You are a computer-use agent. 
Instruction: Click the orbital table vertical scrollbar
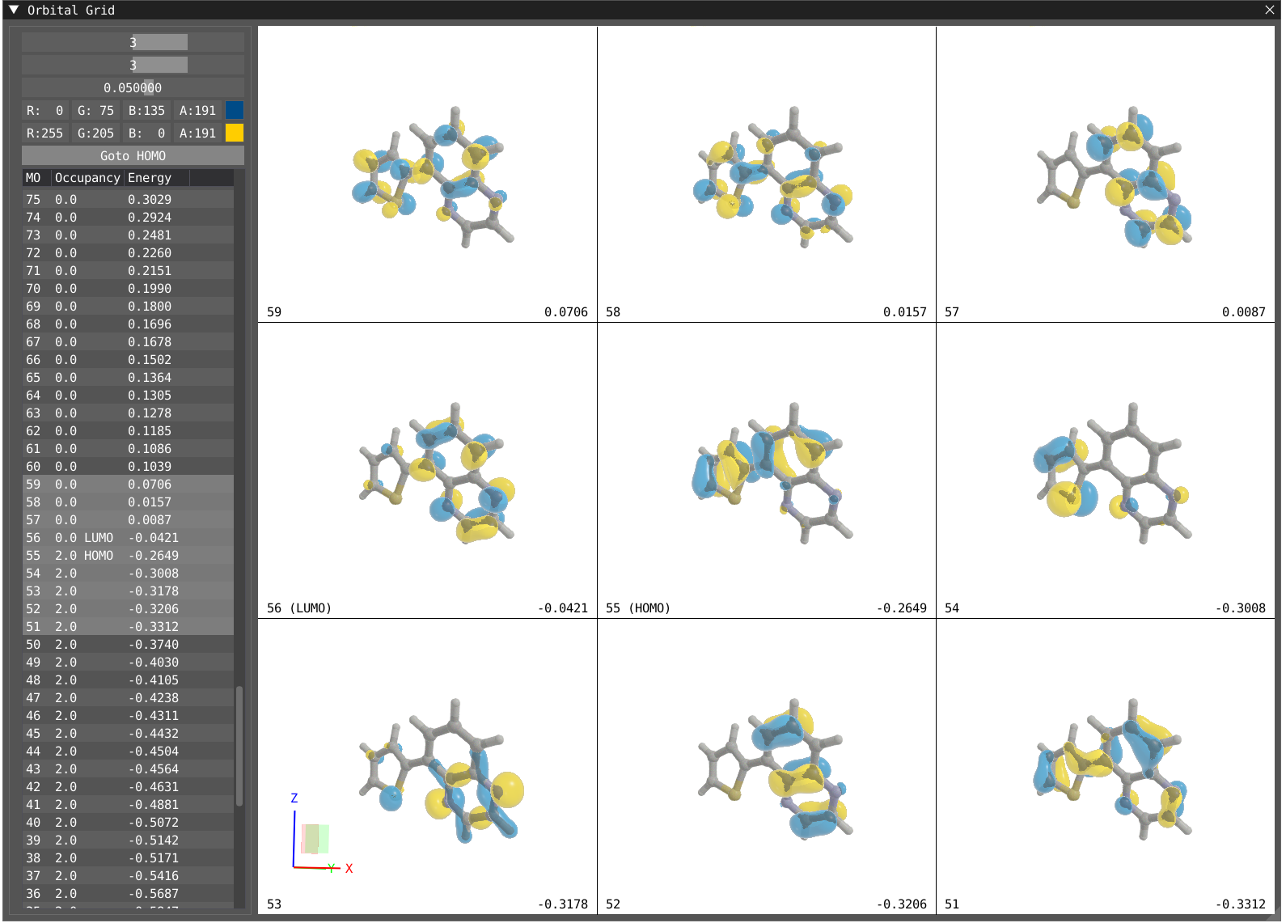click(x=239, y=744)
